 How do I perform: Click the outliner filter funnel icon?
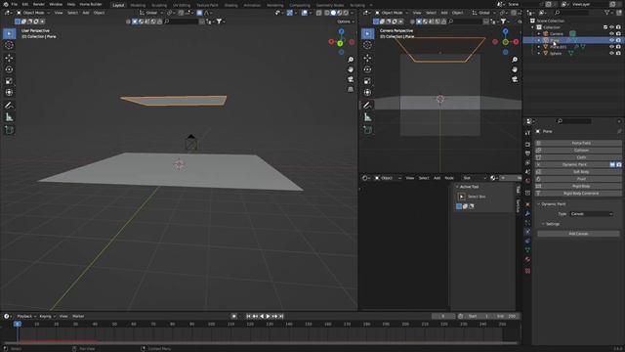click(607, 13)
